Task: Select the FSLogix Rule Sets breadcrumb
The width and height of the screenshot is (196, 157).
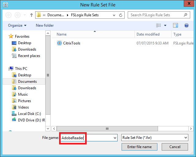Action: coord(85,15)
